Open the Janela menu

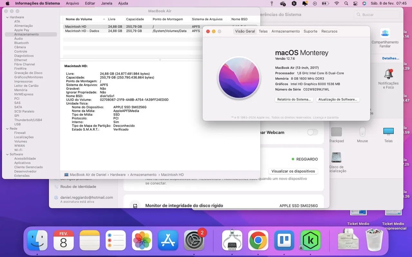[x=107, y=3]
